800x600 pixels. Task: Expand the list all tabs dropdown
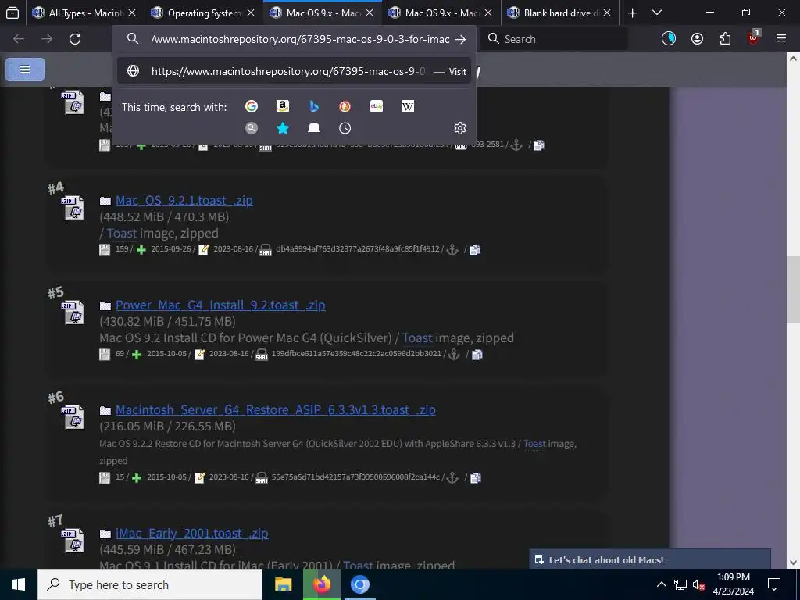[x=657, y=12]
